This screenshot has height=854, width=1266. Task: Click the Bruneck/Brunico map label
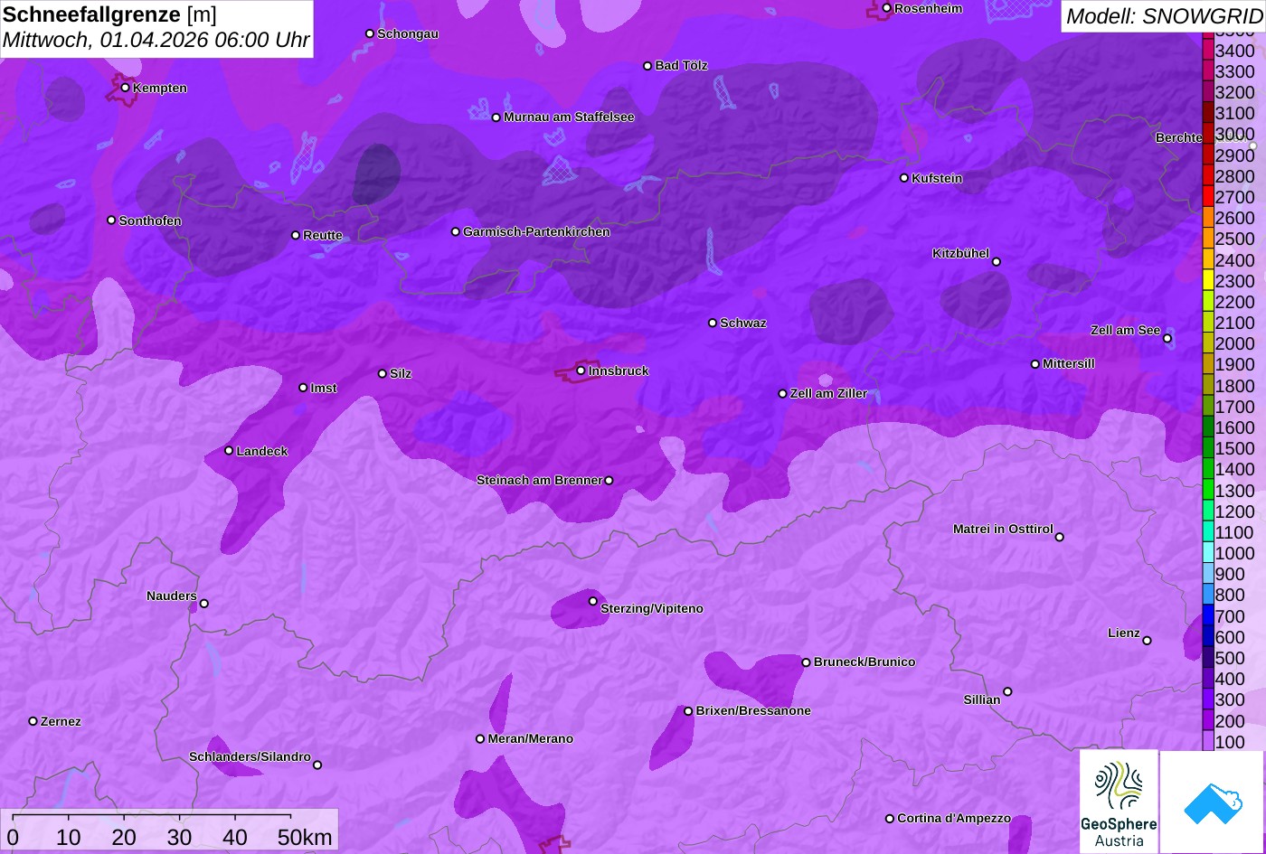[x=864, y=662]
